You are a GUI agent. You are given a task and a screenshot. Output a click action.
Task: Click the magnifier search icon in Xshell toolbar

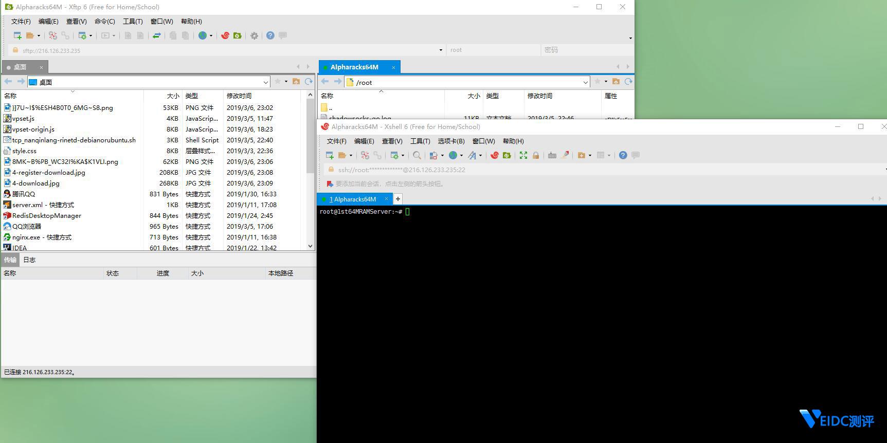[417, 155]
